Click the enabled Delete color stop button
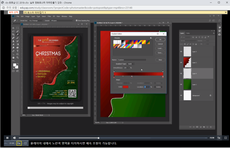The image size is (230, 148). point(158,87)
